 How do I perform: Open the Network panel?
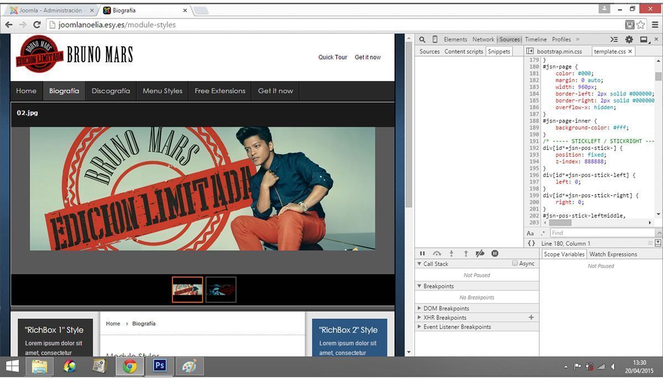tap(483, 39)
